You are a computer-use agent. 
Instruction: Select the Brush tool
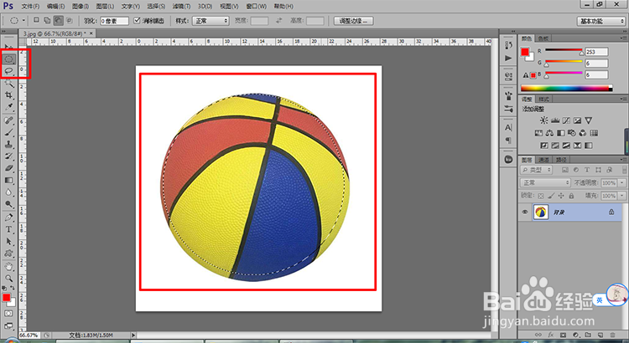pos(9,132)
